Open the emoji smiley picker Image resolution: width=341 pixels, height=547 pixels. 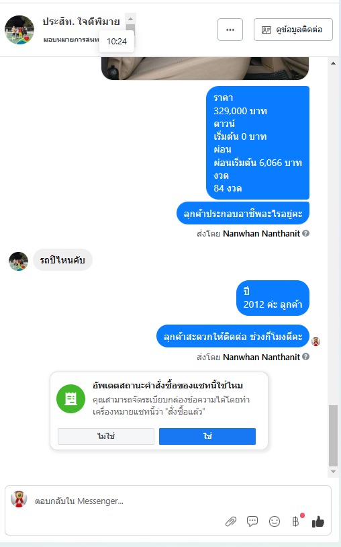(x=275, y=521)
